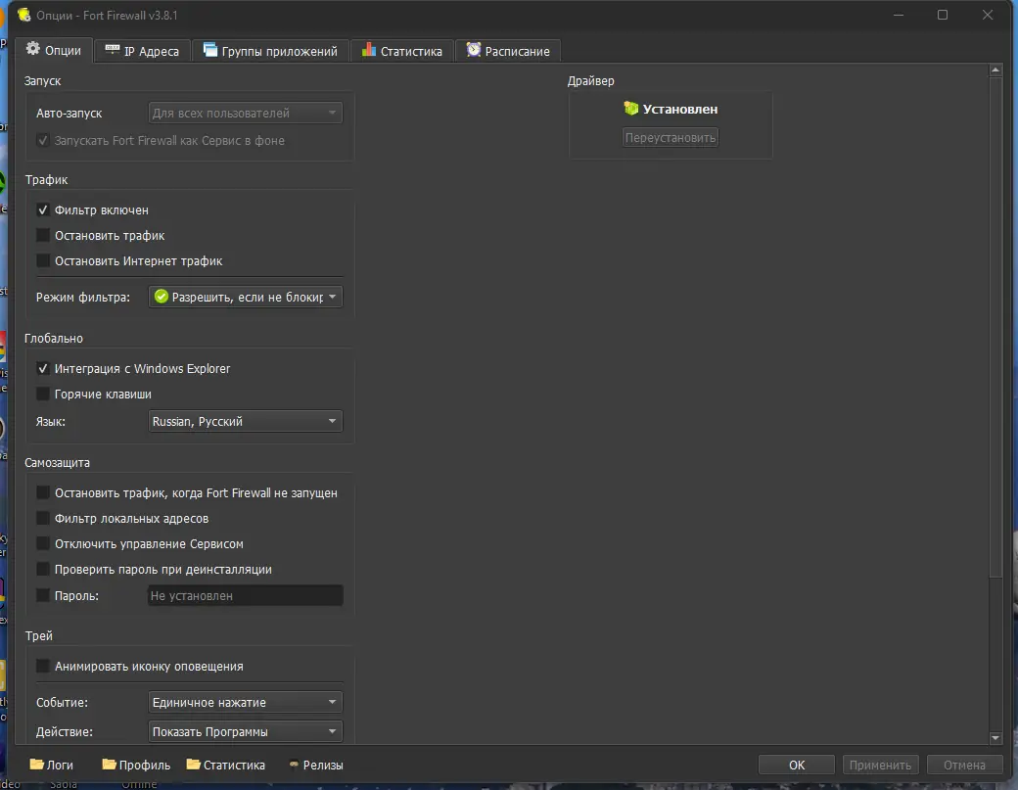Open the Действие dropdown
Screen dimensions: 1018x790
click(246, 731)
